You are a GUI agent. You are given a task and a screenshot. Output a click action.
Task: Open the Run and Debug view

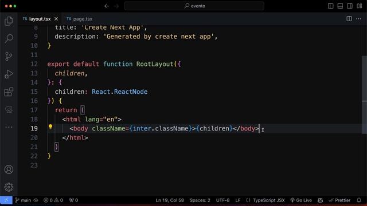(9, 74)
